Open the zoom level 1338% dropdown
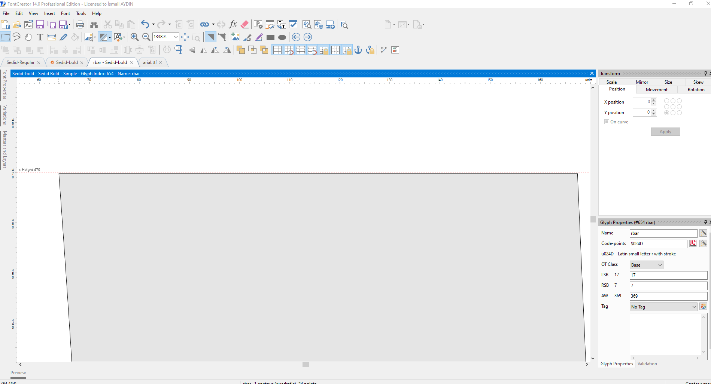Screen dimensions: 711x384 (x=176, y=37)
